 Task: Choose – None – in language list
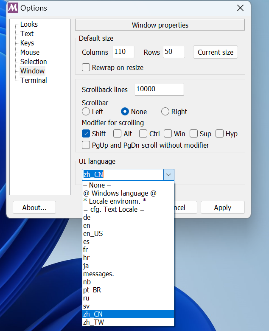click(128, 185)
